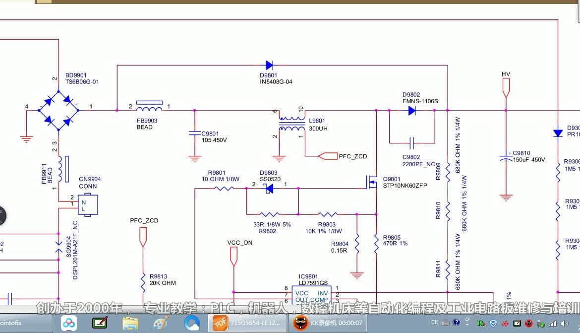Click the volume speaker tray icon

[x=566, y=323]
